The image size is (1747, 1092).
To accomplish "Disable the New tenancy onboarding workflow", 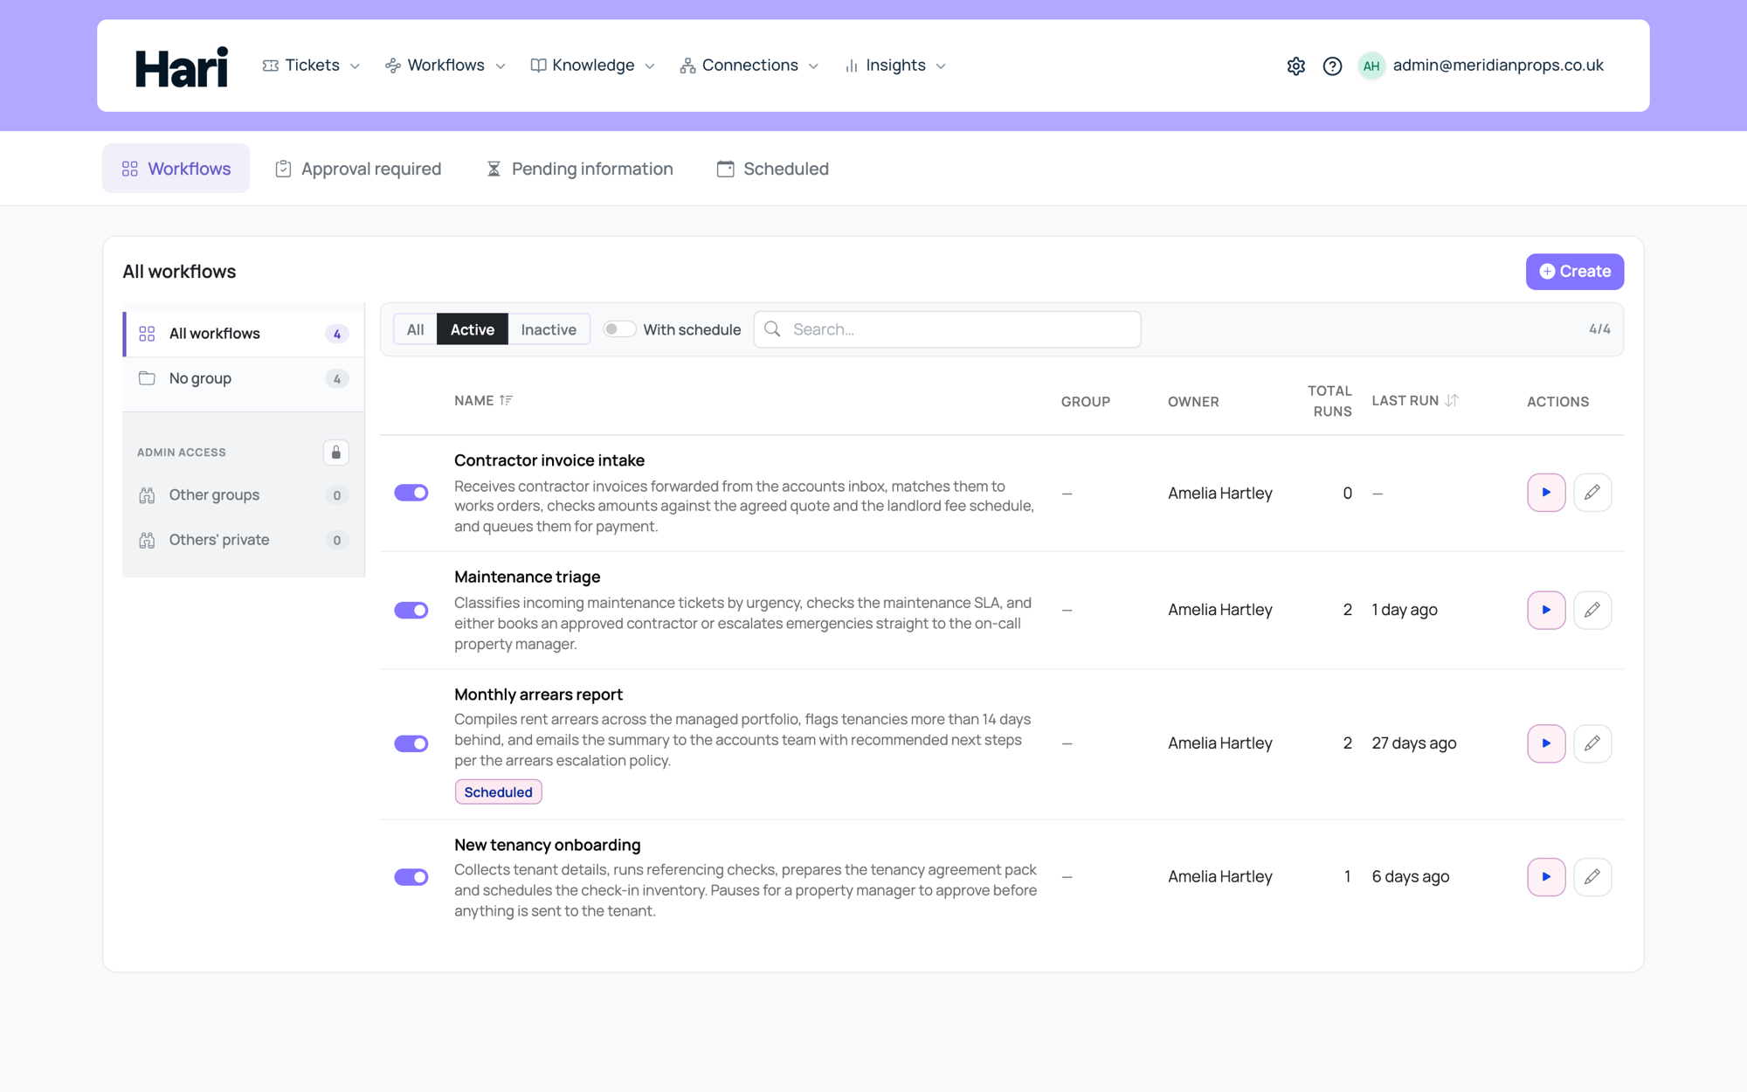I will tap(411, 876).
